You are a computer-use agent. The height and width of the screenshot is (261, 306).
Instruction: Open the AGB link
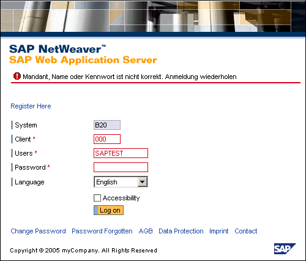(146, 231)
